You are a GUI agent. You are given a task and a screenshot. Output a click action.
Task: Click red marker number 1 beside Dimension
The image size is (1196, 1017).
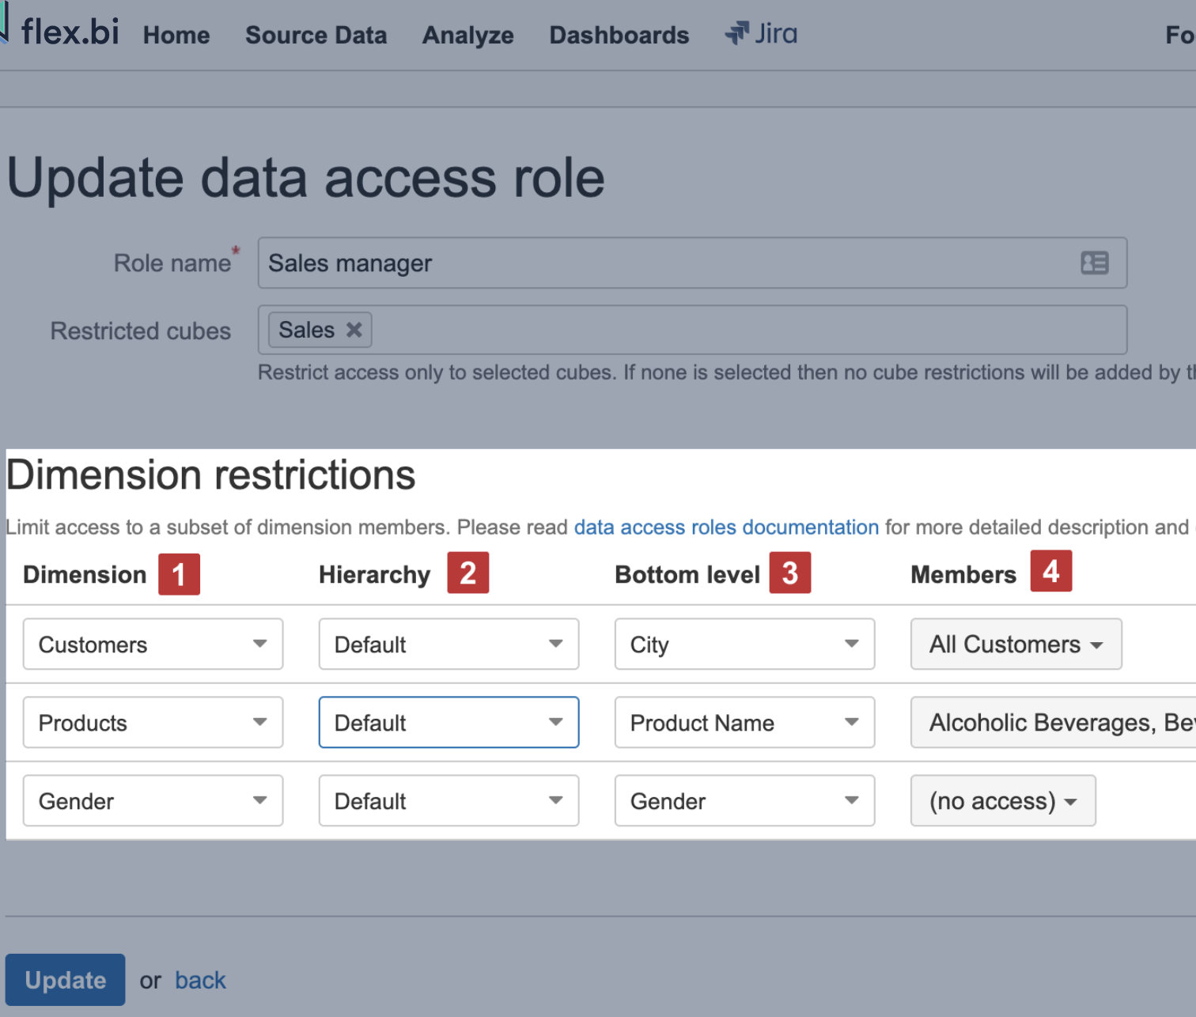(179, 574)
